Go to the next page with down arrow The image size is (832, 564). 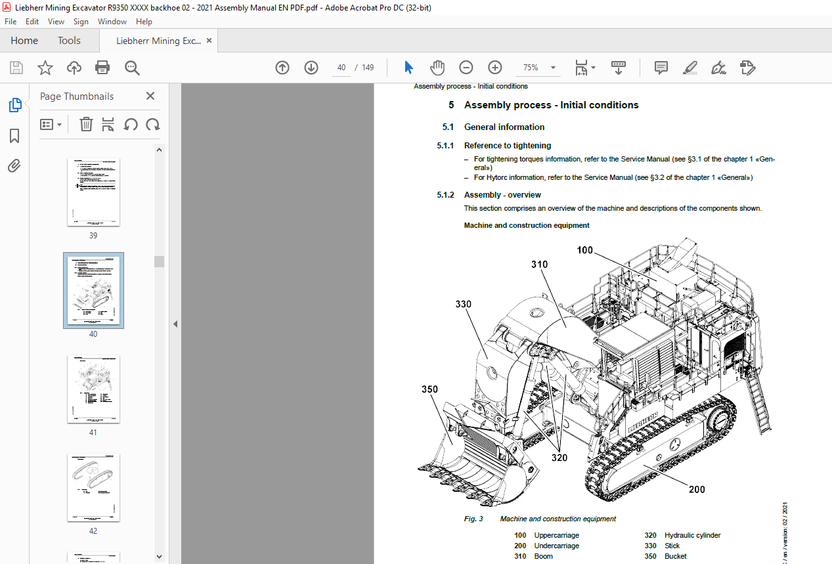pyautogui.click(x=311, y=68)
